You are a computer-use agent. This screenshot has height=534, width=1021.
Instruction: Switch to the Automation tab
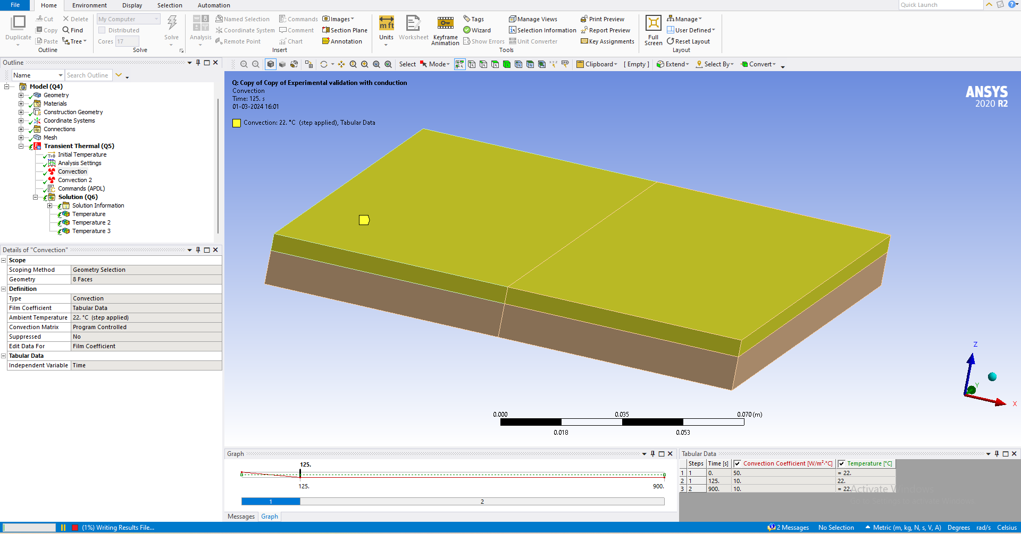pyautogui.click(x=214, y=5)
